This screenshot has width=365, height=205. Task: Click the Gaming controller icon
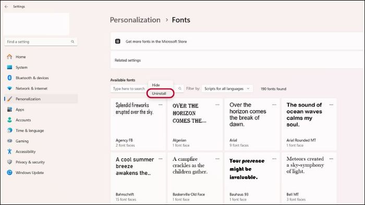[x=9, y=141]
